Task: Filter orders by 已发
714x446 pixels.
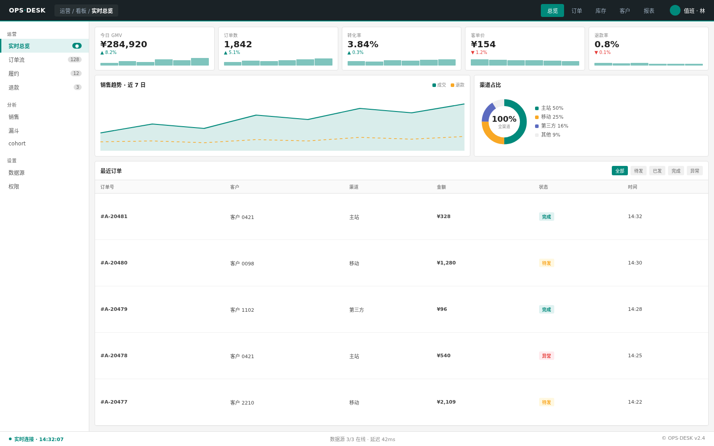Action: pos(657,171)
